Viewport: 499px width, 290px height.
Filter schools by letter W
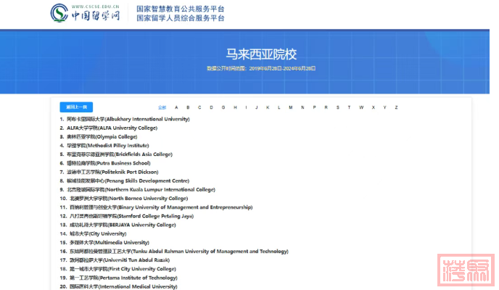coord(361,107)
